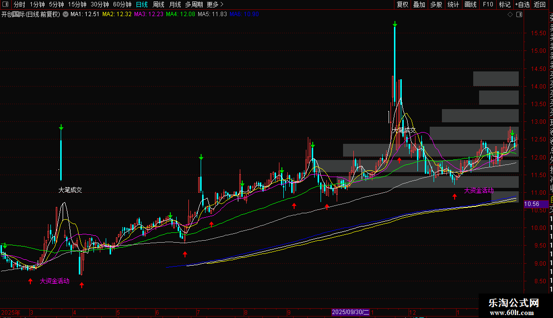Click the purple 10.56 price label

click(x=531, y=204)
